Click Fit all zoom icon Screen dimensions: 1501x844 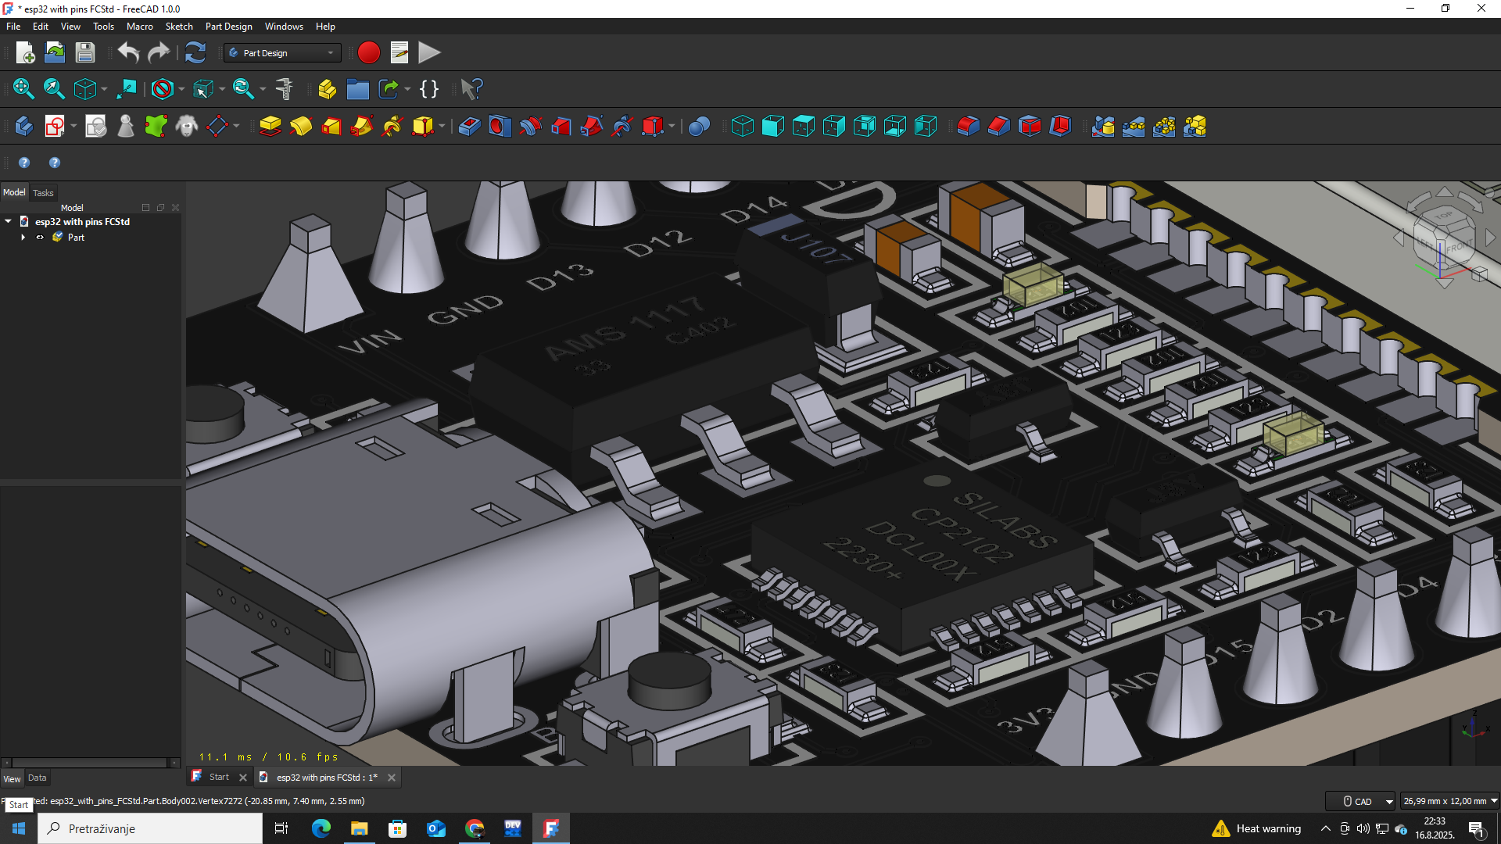pos(23,89)
